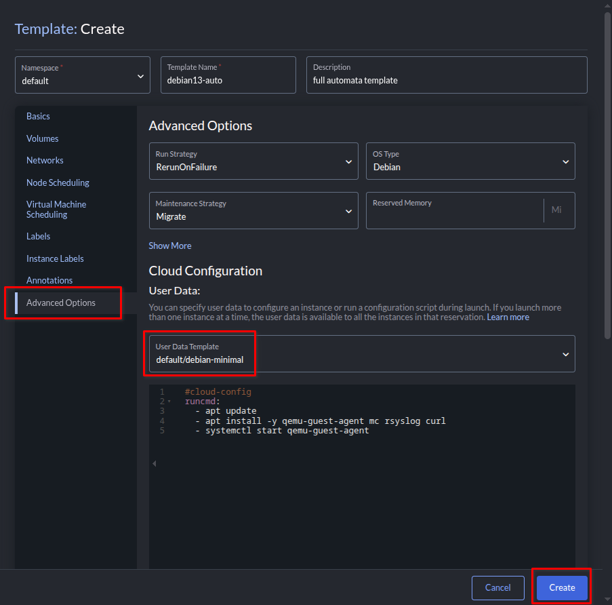Open the Learn more link

(x=508, y=317)
